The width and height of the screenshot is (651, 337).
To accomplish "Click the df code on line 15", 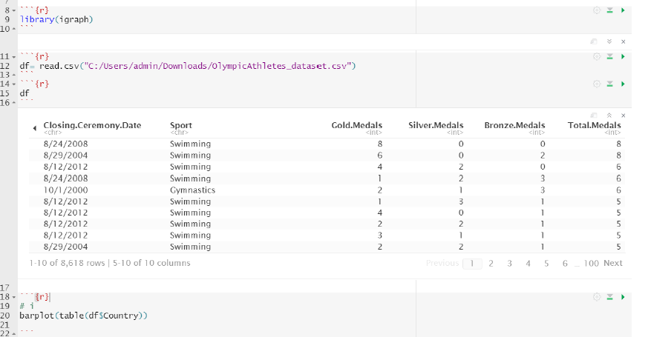I will click(24, 93).
